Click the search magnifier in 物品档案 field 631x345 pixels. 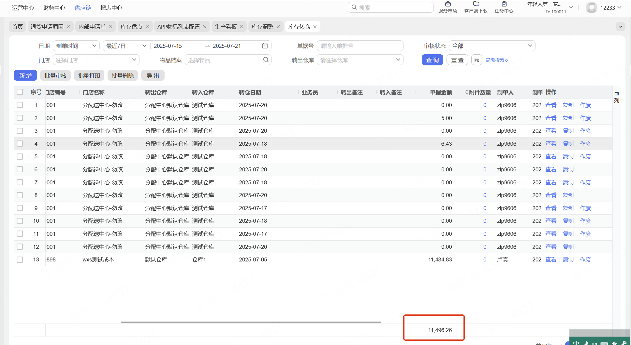(x=266, y=60)
